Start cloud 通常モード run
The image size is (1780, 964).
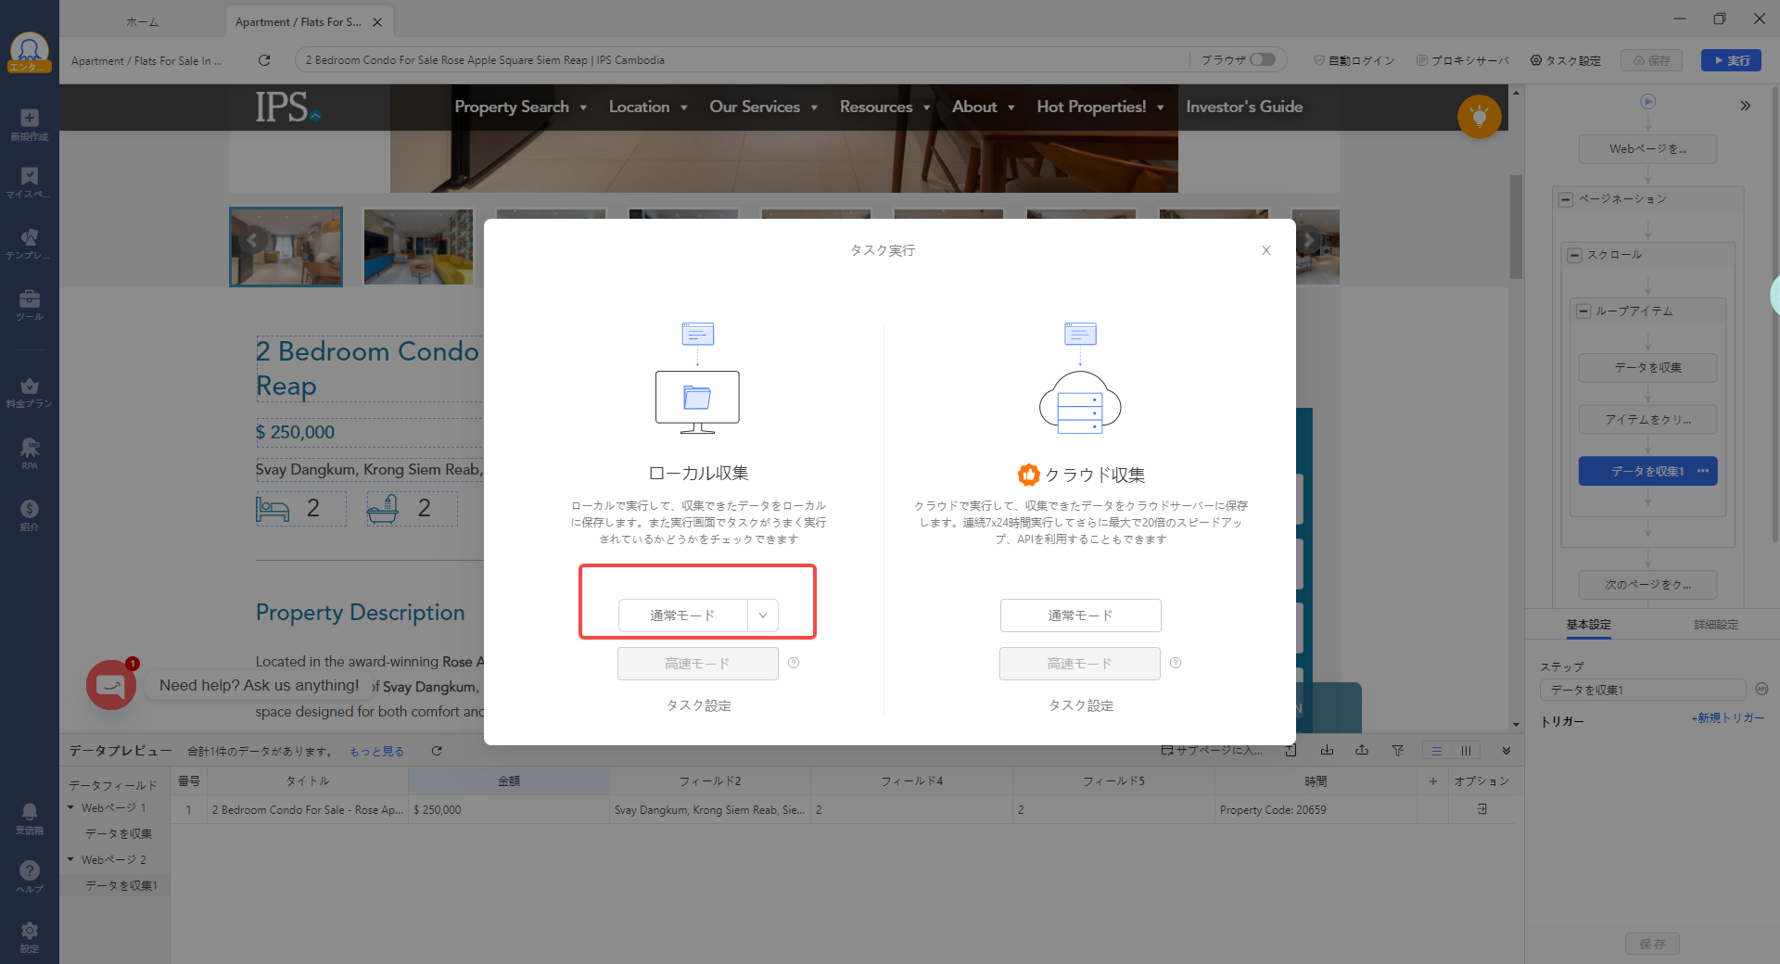coord(1080,615)
